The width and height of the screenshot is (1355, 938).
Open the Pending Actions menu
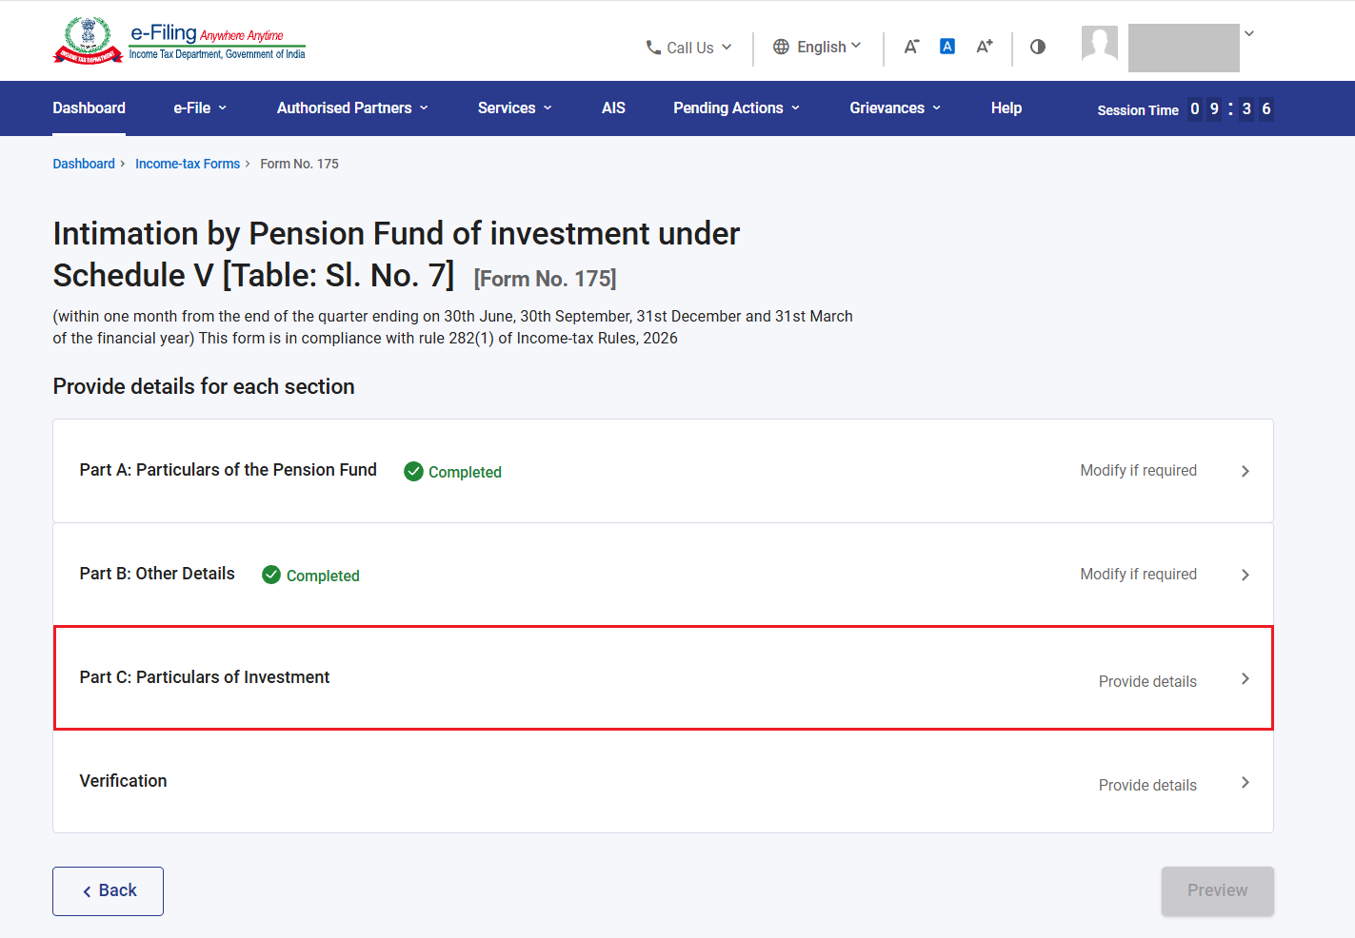(737, 108)
